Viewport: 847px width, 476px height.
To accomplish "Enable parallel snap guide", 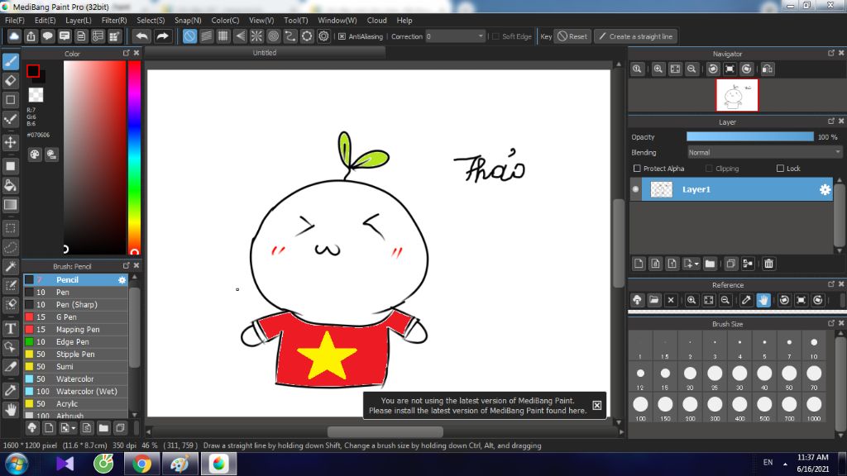I will [206, 36].
